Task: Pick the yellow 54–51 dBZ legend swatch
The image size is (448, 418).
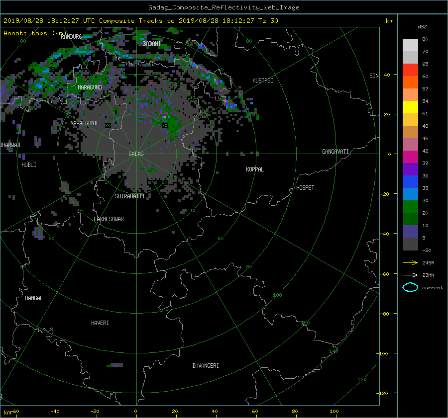Action: pos(410,107)
